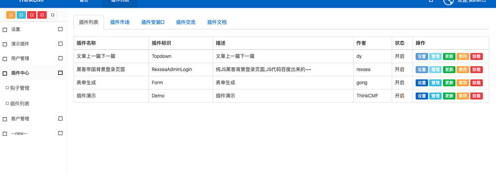Click plugin name 表单生成 in first column
The width and height of the screenshot is (496, 174).
pos(86,83)
